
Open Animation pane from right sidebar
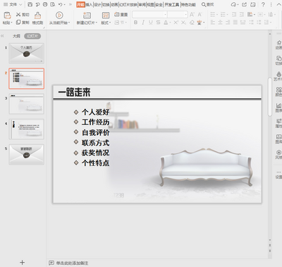pos(278,44)
